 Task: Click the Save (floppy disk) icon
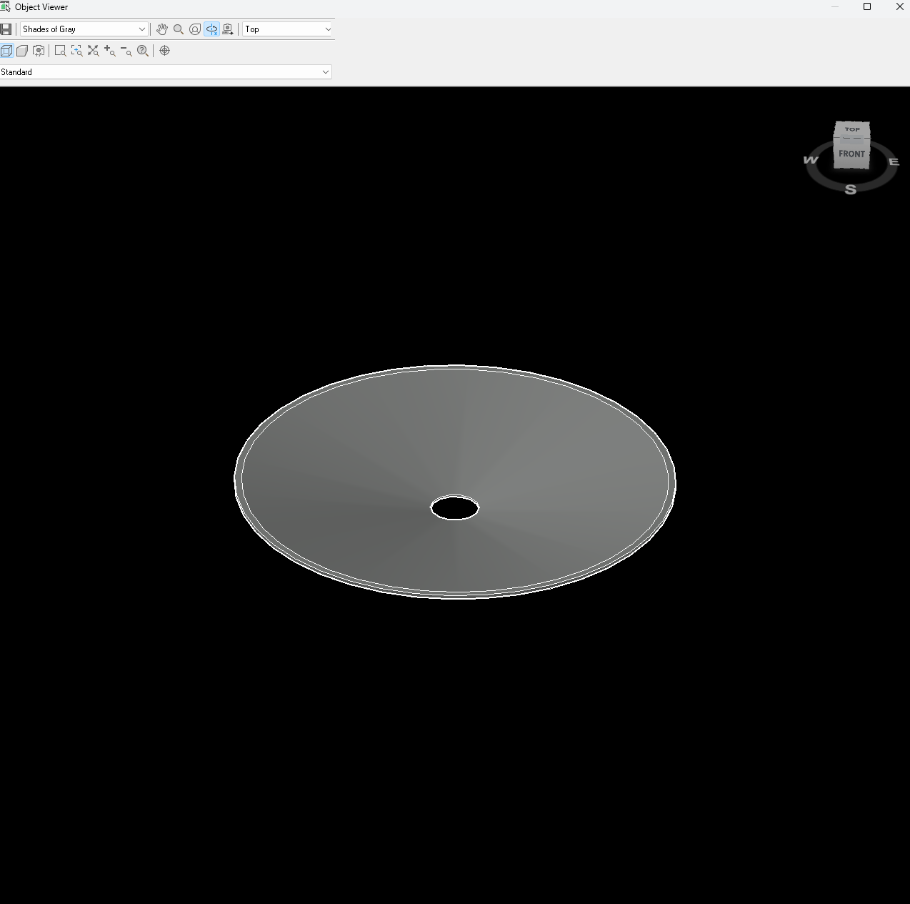point(6,29)
